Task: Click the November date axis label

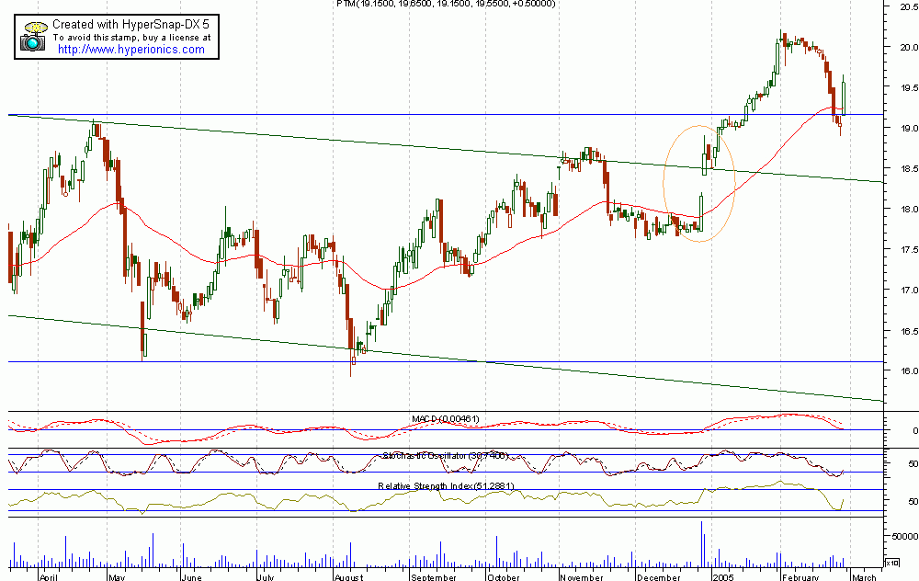Action: 582,577
